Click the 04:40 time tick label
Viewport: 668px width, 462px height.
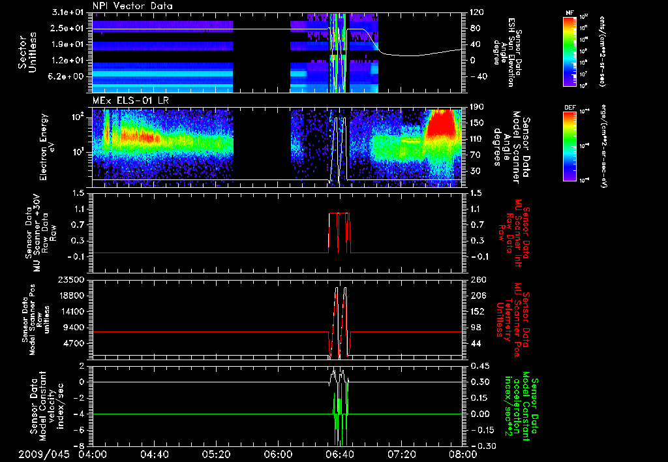point(154,454)
